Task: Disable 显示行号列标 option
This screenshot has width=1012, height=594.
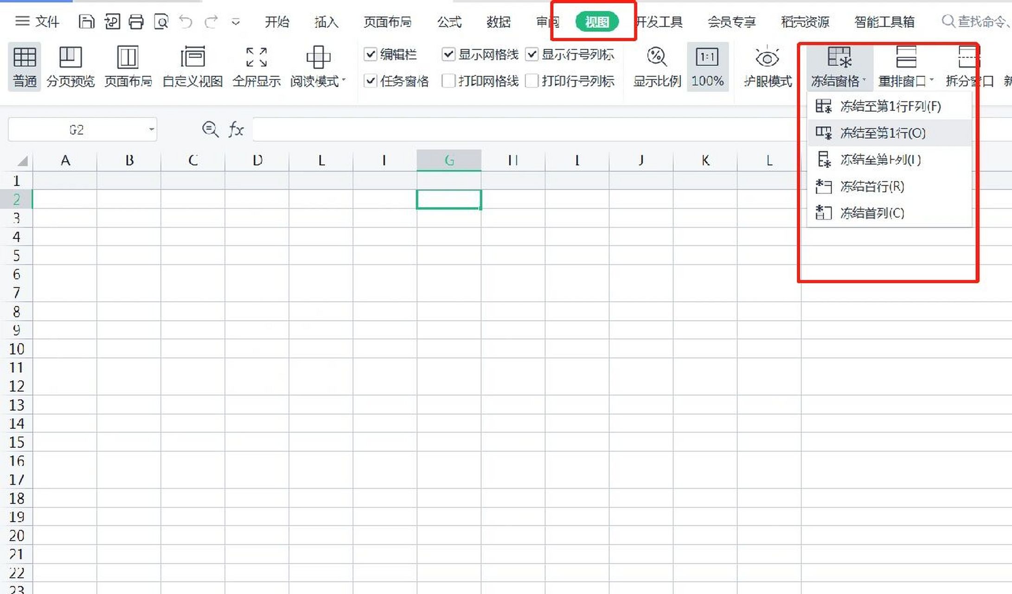Action: 531,54
